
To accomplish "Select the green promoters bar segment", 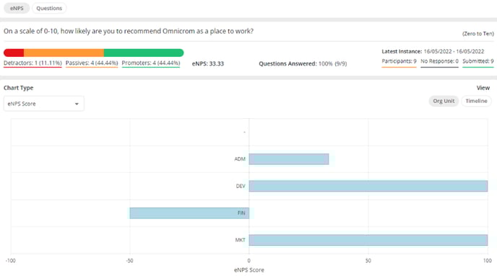I will tap(144, 53).
